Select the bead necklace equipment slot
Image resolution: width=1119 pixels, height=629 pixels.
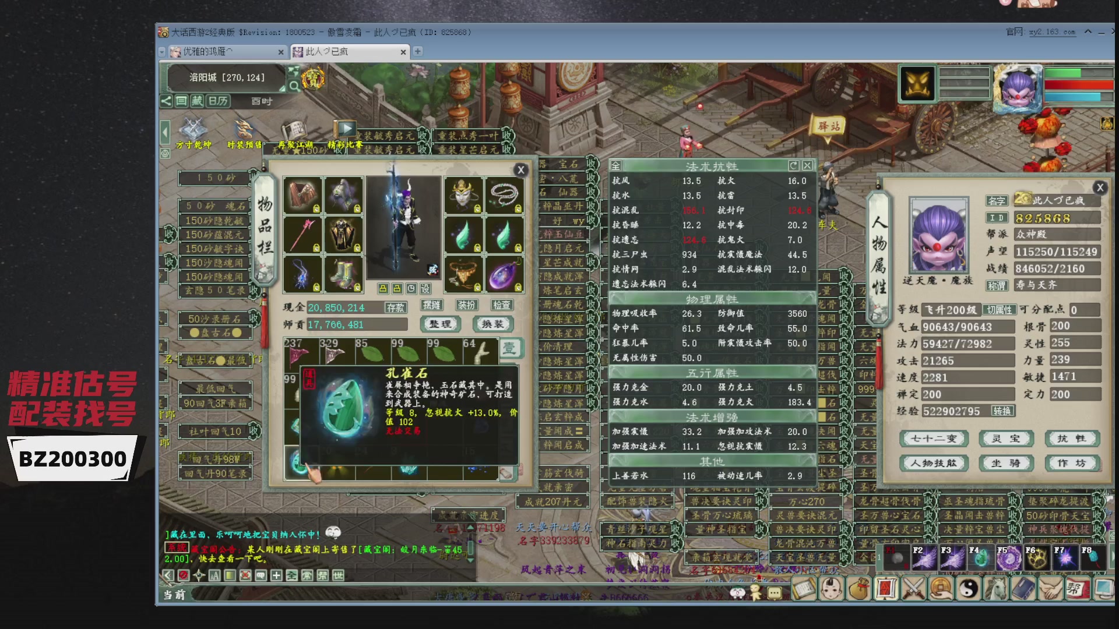[504, 195]
